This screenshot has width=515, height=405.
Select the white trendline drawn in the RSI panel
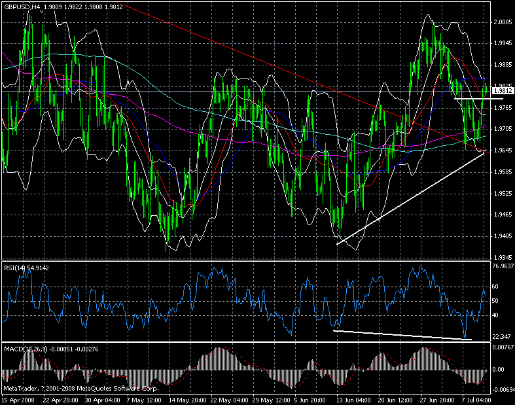click(402, 335)
